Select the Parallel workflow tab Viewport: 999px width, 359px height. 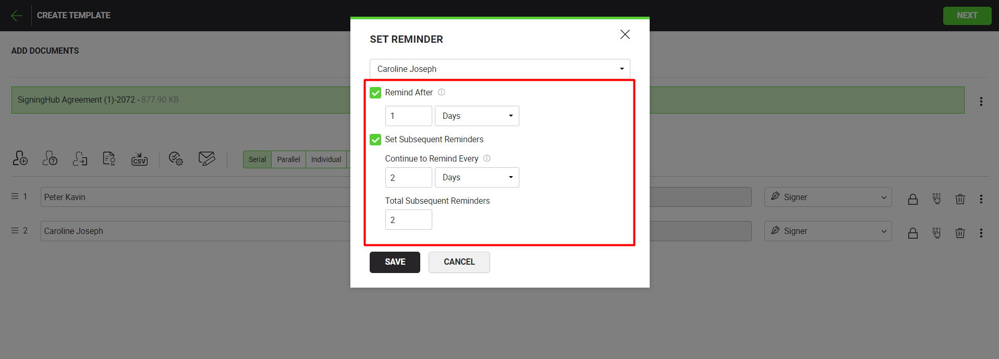pyautogui.click(x=288, y=159)
